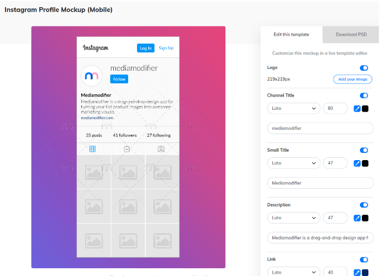
Task: Toggle the Logo switch off
Action: (364, 68)
